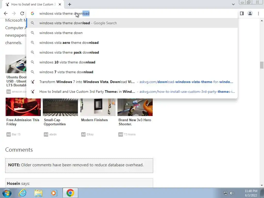Click the 'Free Admission This Friday' headline
Image resolution: width=264 pixels, height=198 pixels.
click(23, 122)
